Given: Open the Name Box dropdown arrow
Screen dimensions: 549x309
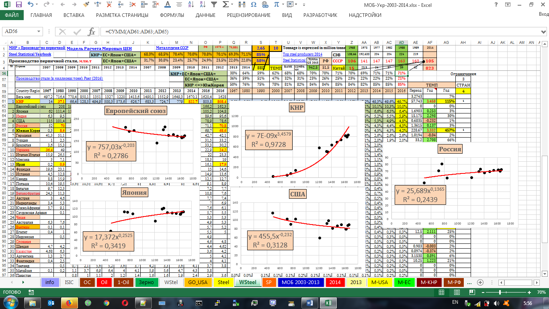Looking at the screenshot, I should click(39, 32).
